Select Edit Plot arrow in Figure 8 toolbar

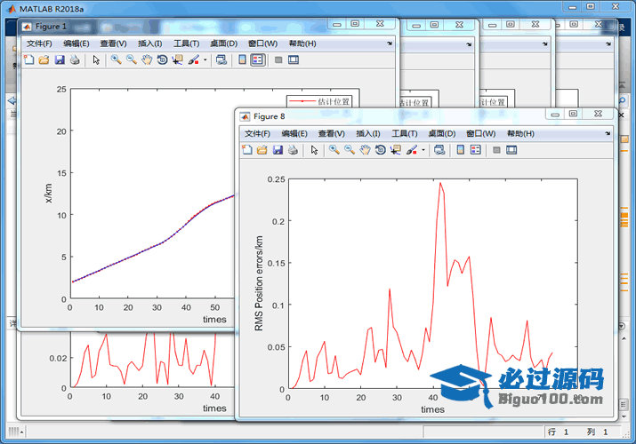314,150
